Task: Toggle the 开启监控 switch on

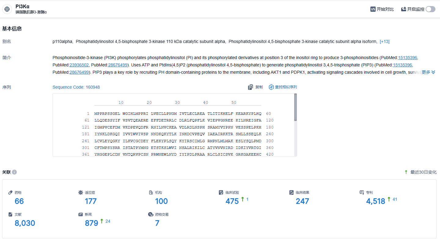Action: coord(430,9)
